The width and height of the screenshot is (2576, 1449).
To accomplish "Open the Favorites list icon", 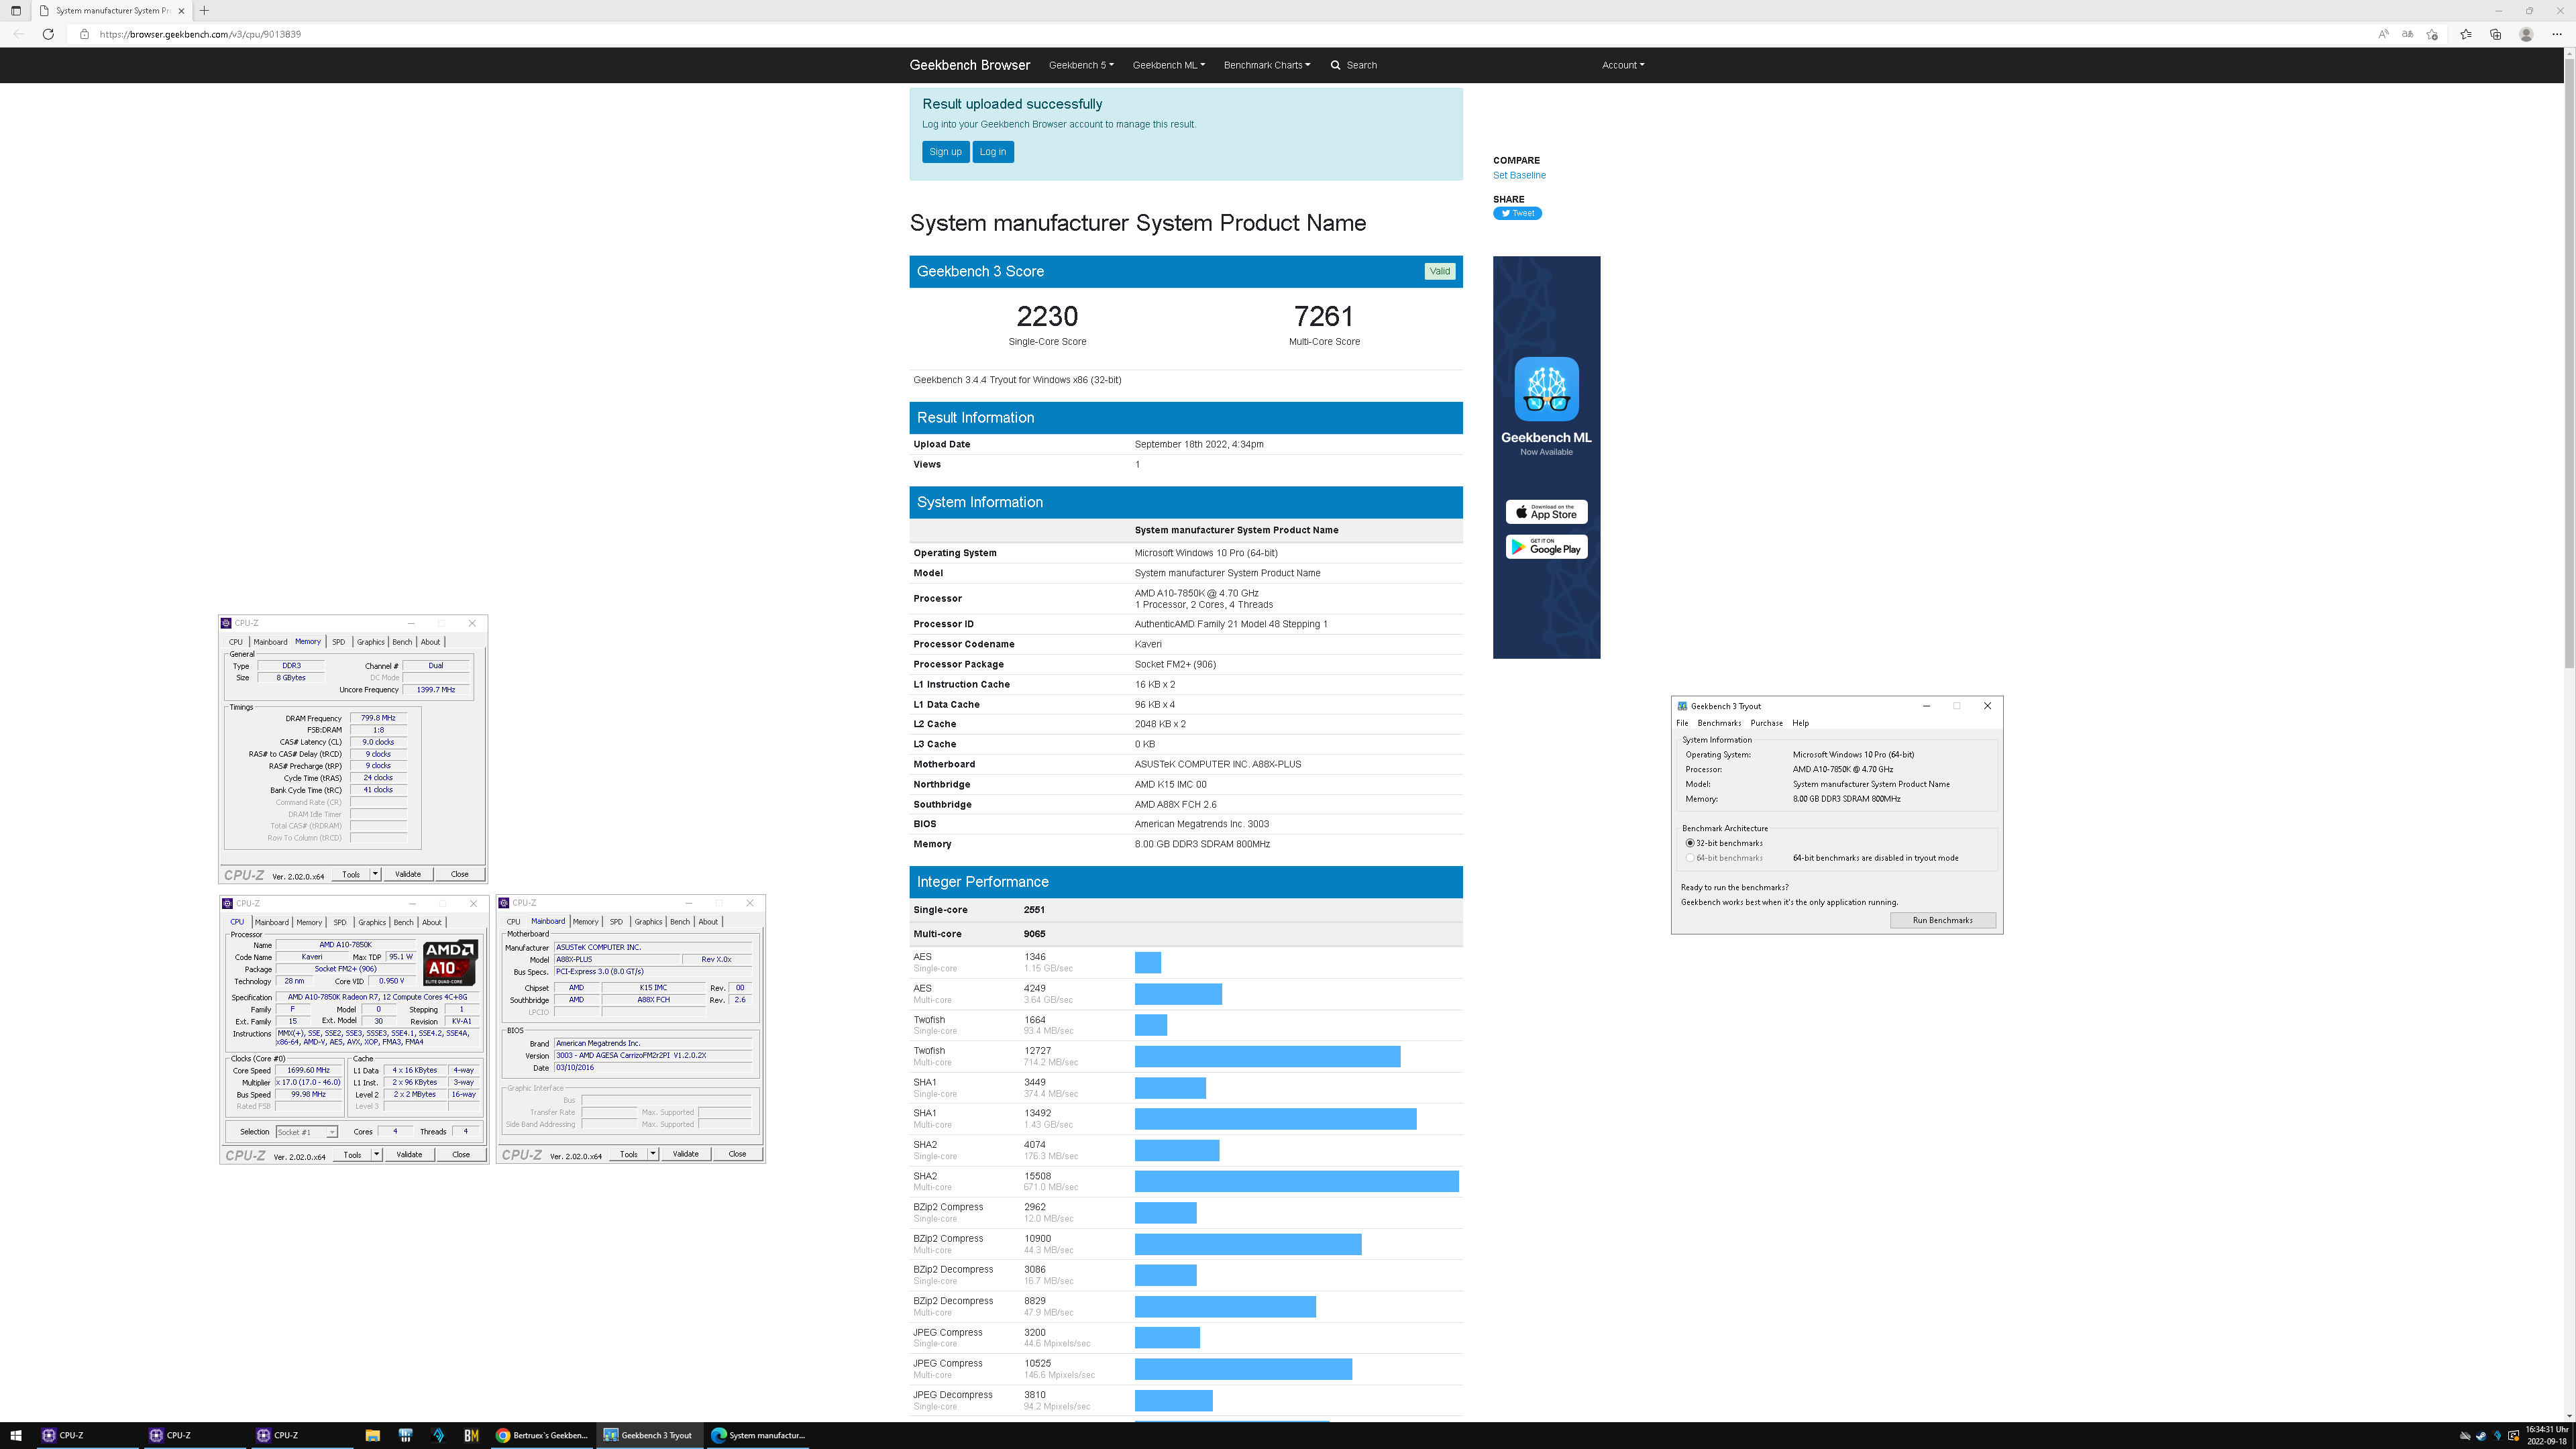I will click(x=2465, y=34).
